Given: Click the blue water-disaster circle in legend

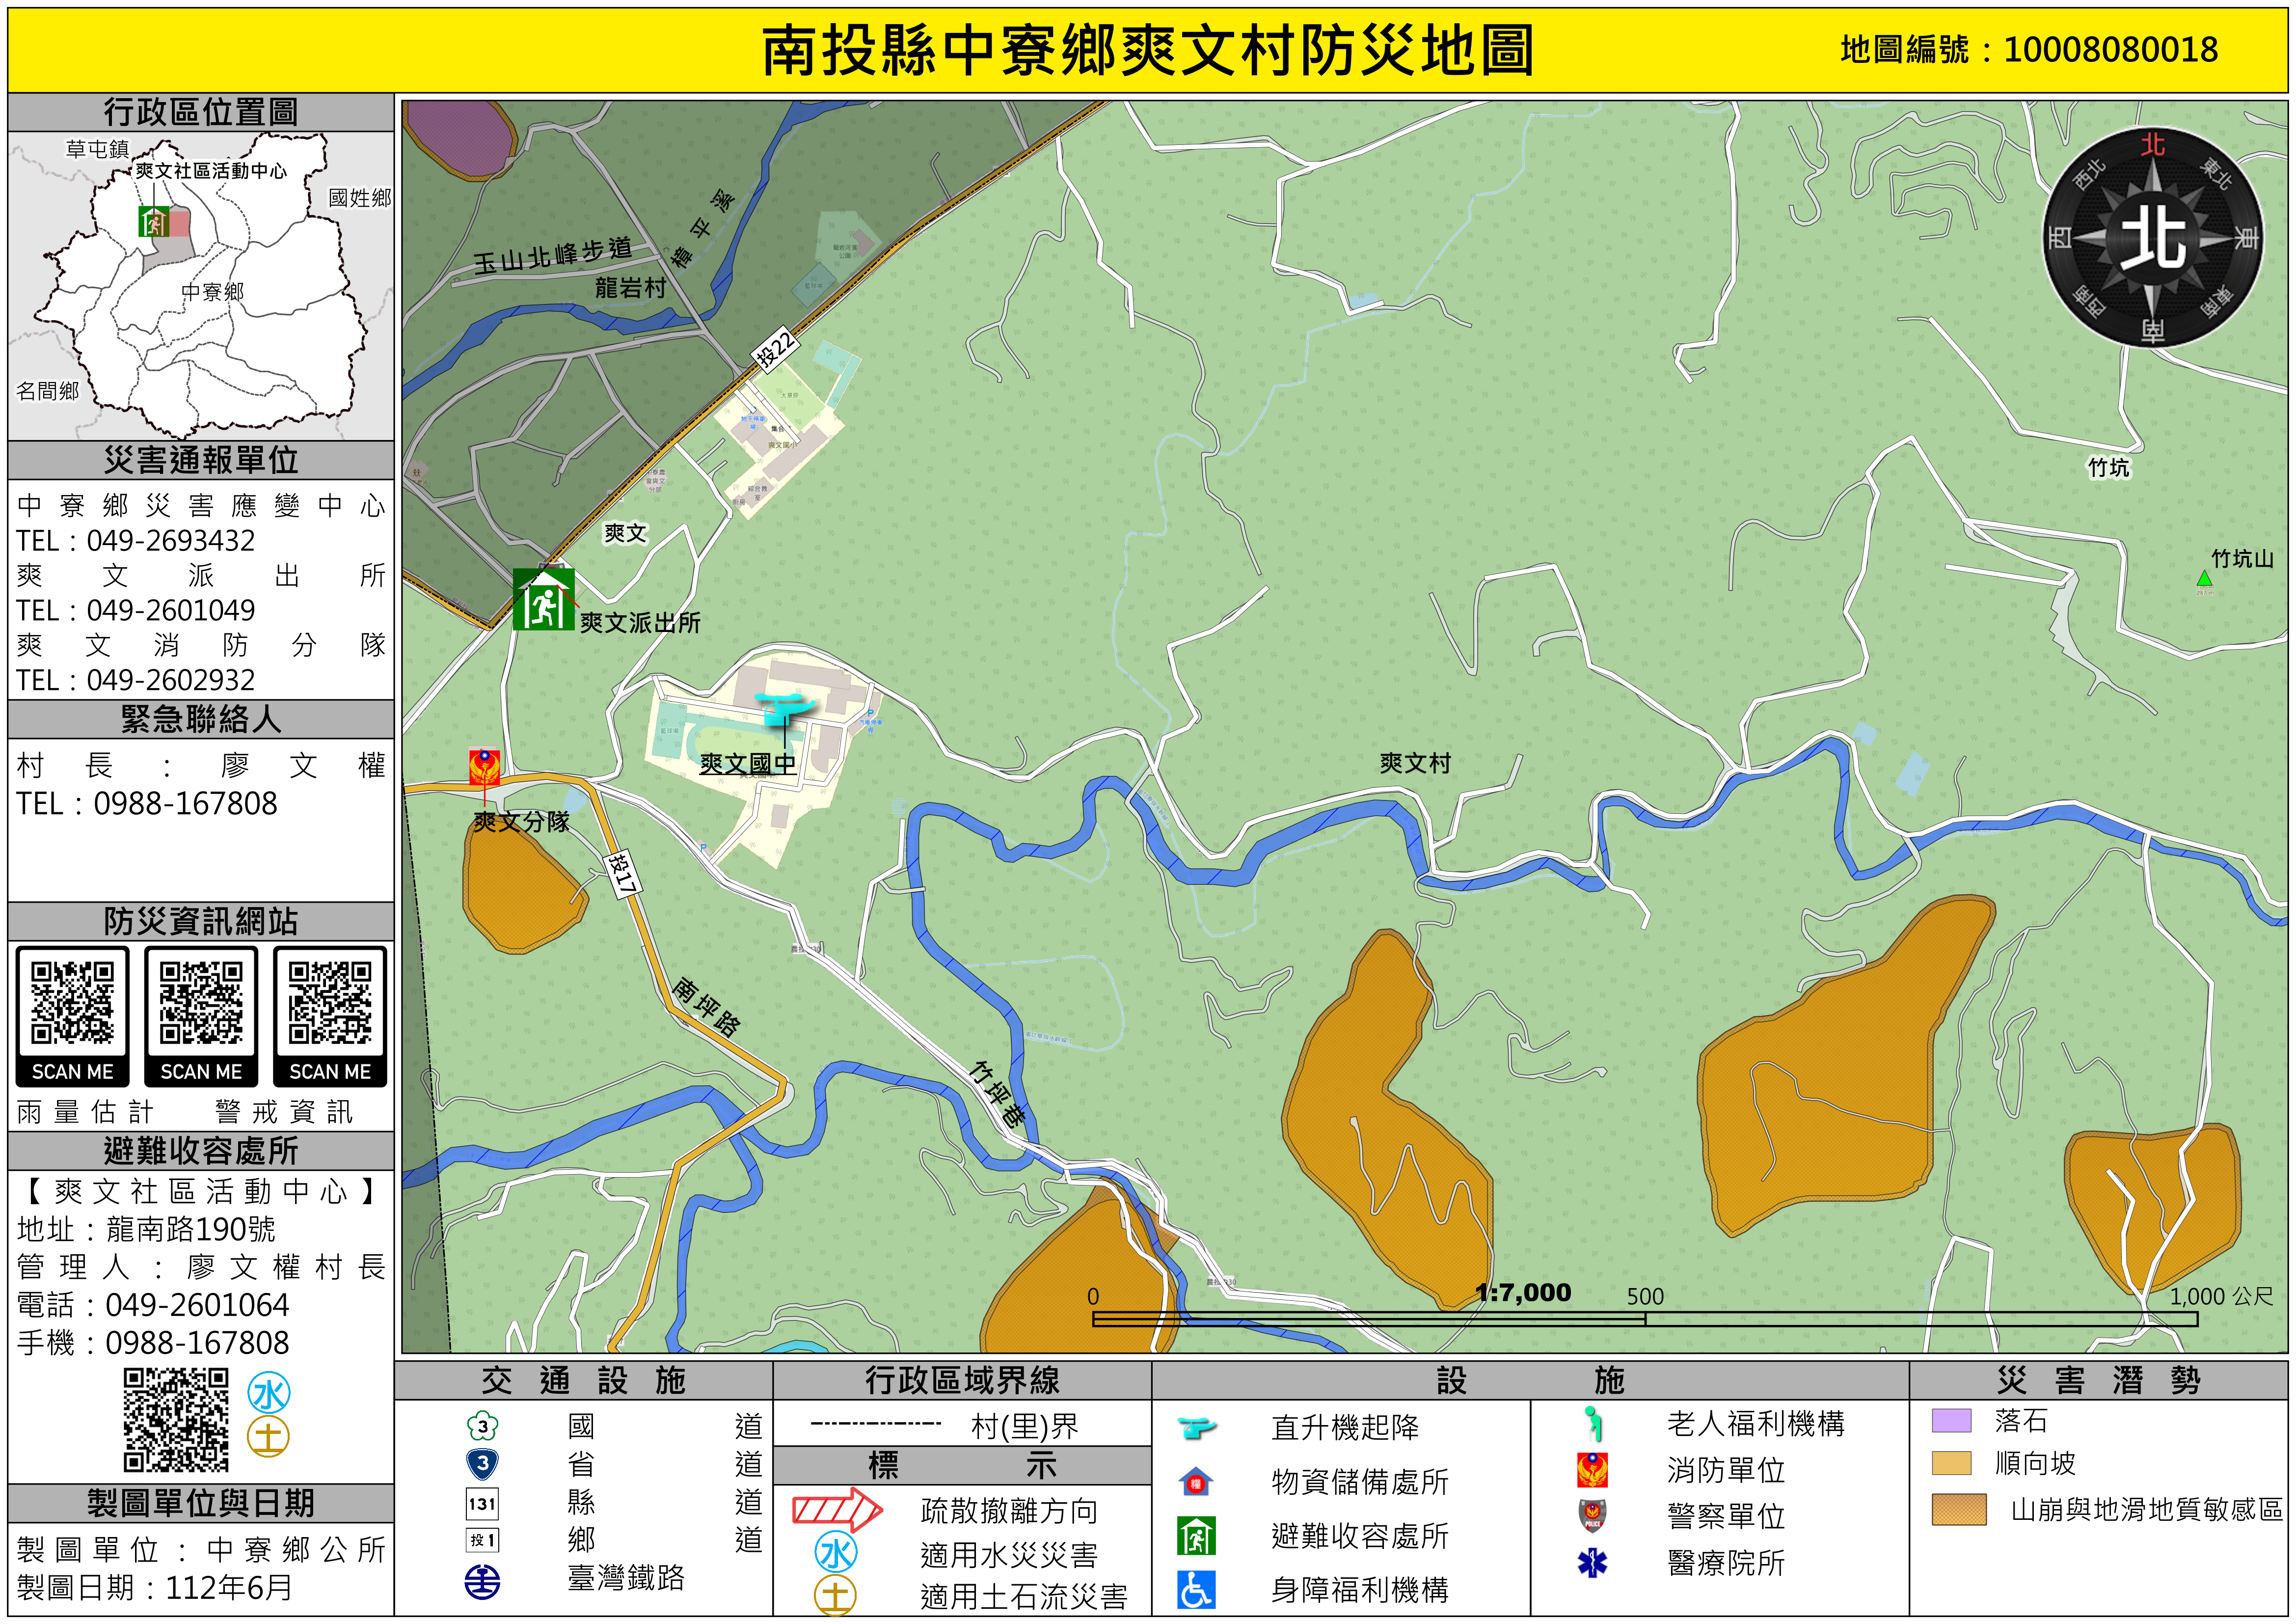Looking at the screenshot, I should click(x=836, y=1553).
